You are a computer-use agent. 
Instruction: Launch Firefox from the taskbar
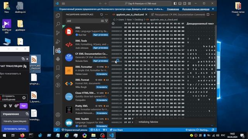[x=22, y=136]
